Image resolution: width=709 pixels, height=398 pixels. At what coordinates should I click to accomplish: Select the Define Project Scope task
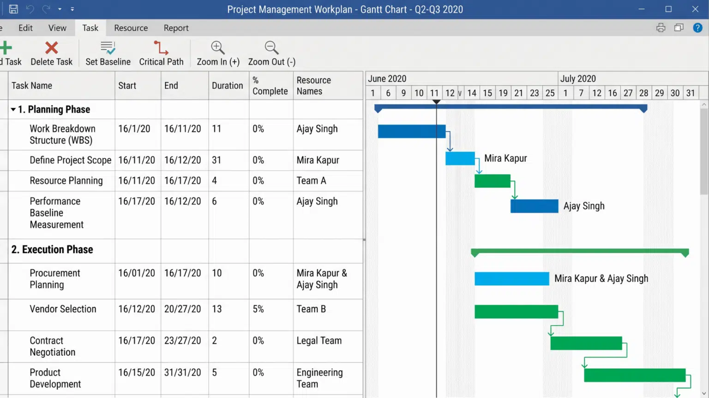click(71, 160)
